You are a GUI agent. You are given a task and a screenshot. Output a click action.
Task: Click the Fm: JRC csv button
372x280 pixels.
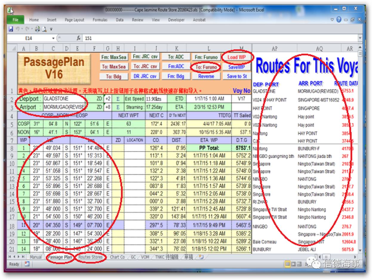coord(145,56)
